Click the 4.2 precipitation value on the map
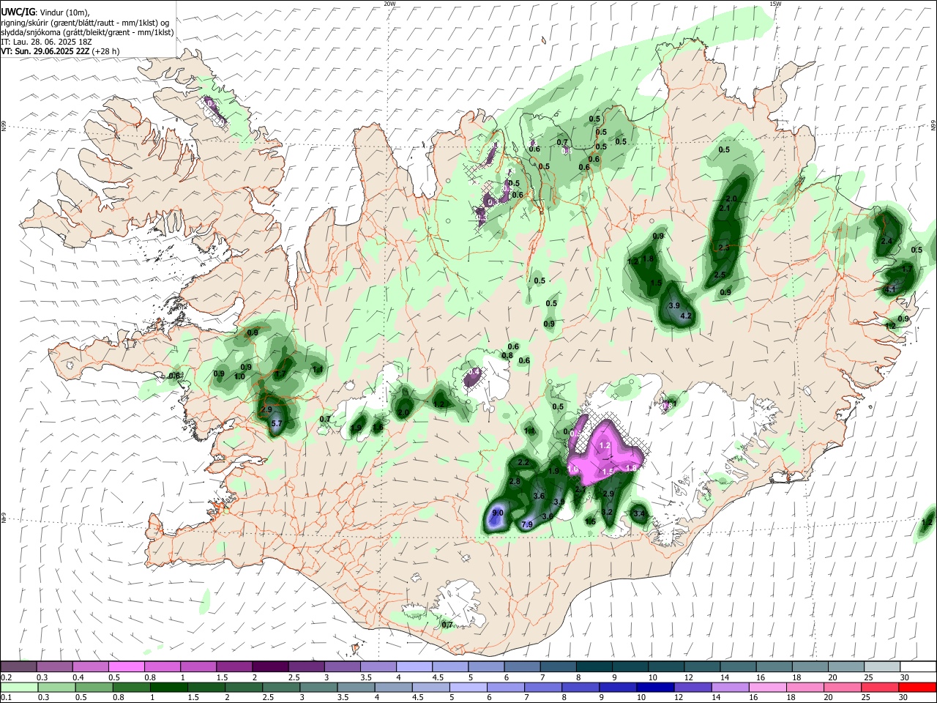The width and height of the screenshot is (937, 703). coord(686,316)
